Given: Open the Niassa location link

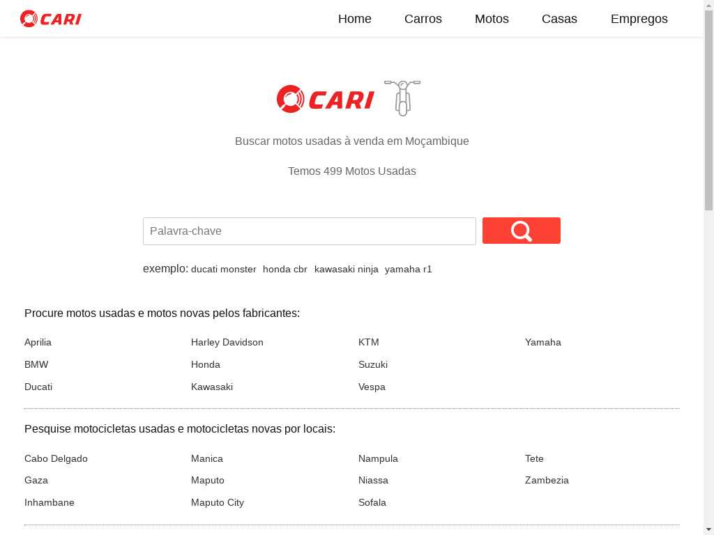Looking at the screenshot, I should pyautogui.click(x=373, y=480).
